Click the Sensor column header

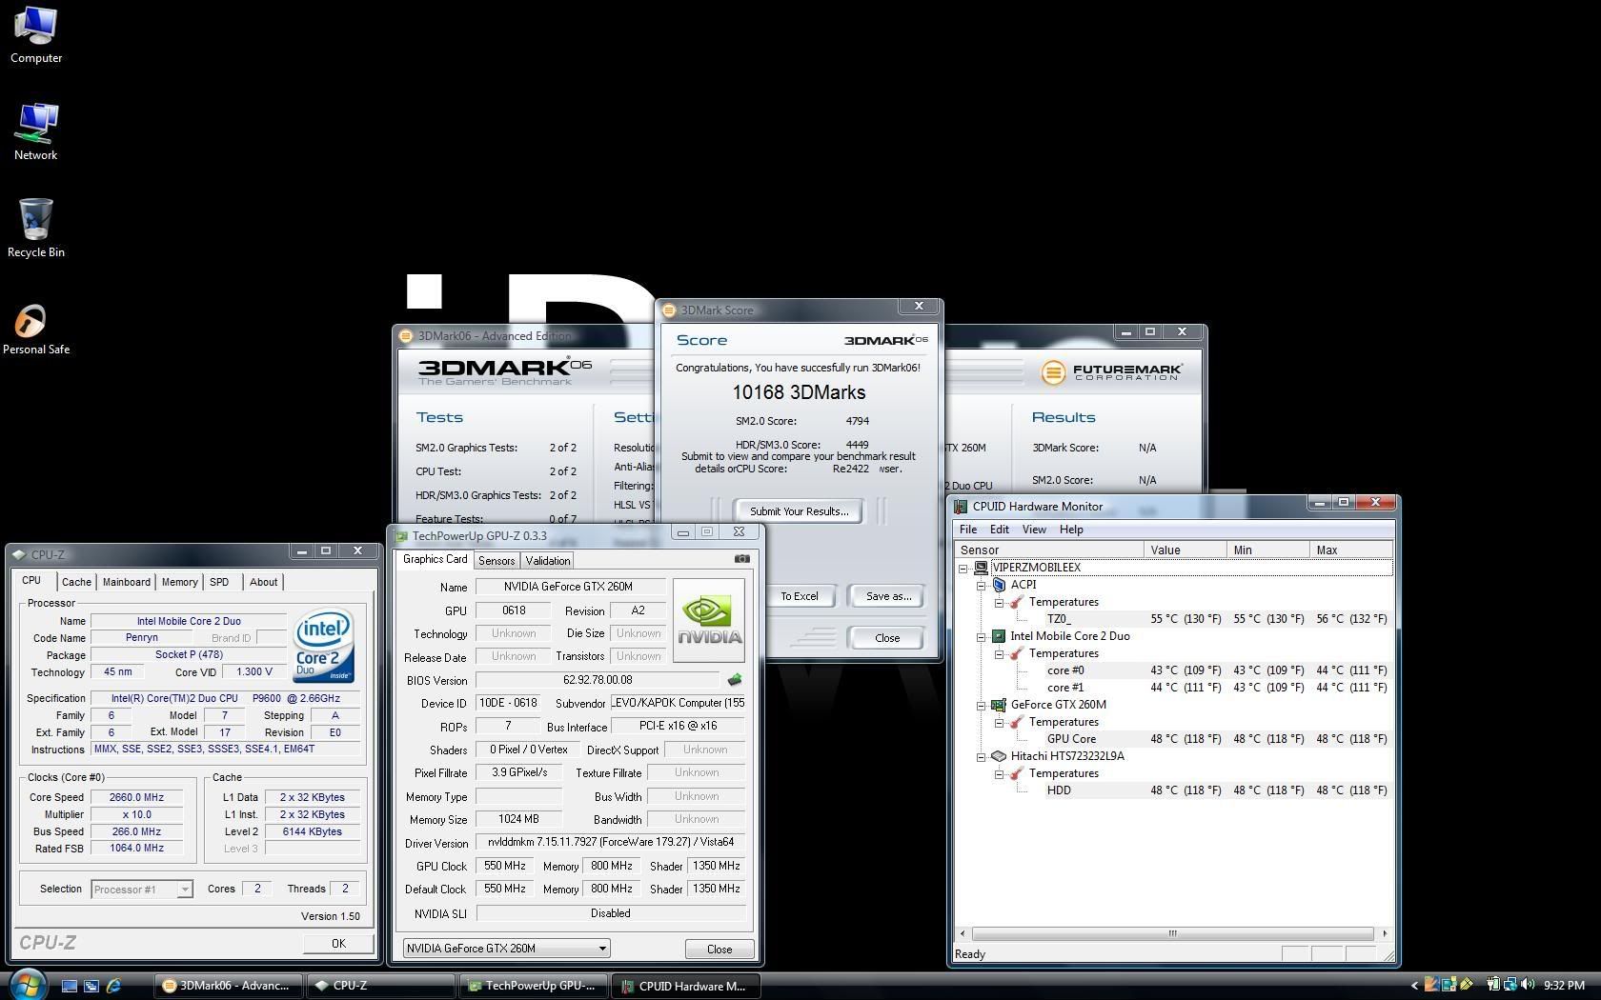coord(1049,550)
